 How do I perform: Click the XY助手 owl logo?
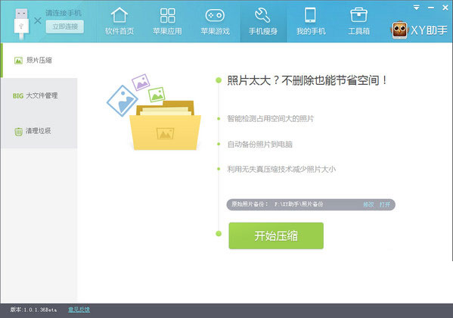pos(399,30)
